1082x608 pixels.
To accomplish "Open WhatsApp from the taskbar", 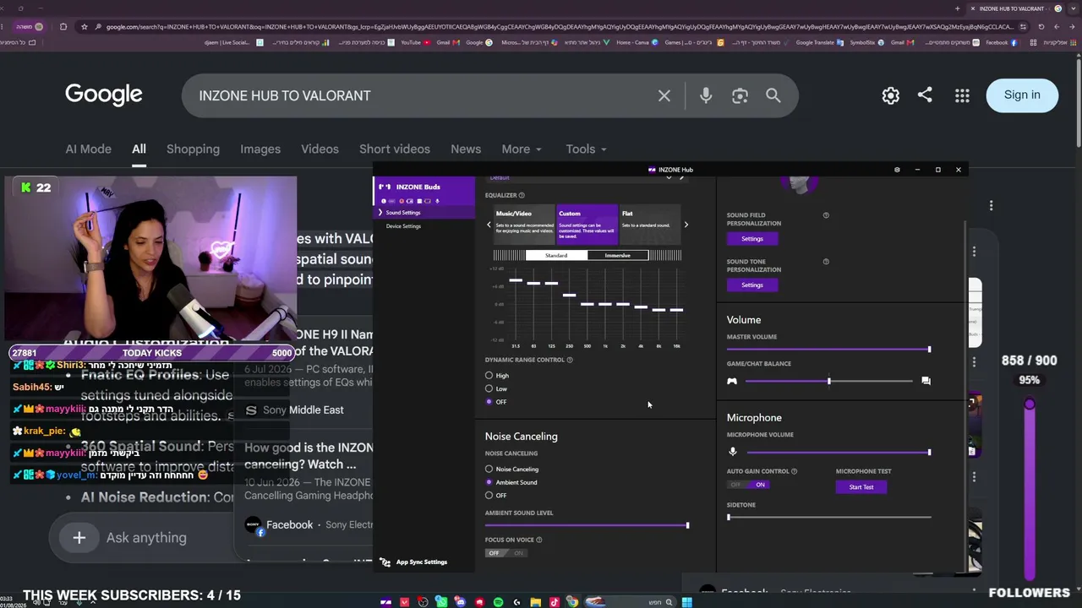I will pyautogui.click(x=441, y=602).
